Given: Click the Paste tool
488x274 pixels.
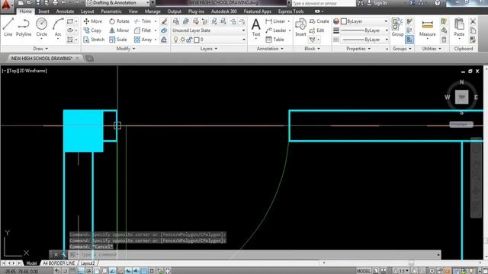Looking at the screenshot, I should pos(459,27).
